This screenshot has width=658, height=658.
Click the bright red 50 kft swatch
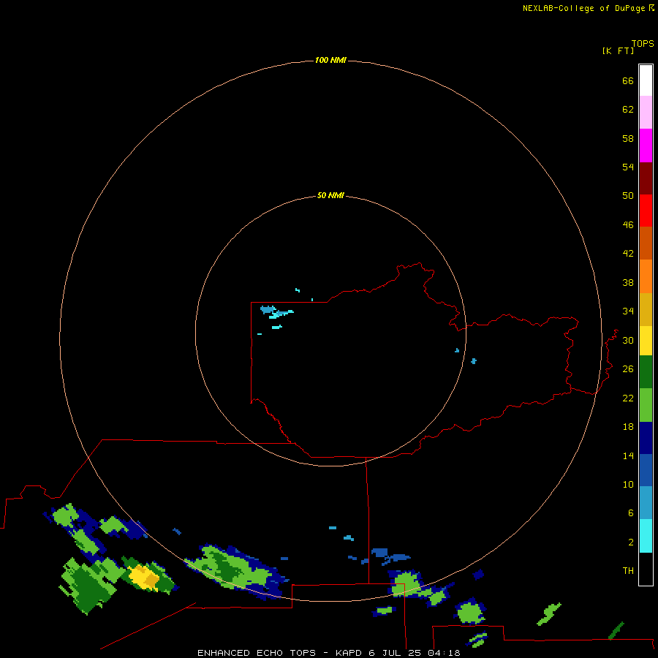646,211
